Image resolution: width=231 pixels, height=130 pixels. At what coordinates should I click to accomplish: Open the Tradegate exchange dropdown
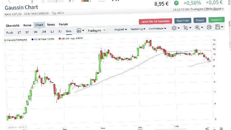tap(97, 30)
